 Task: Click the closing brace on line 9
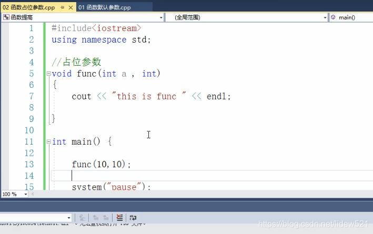pyautogui.click(x=54, y=118)
